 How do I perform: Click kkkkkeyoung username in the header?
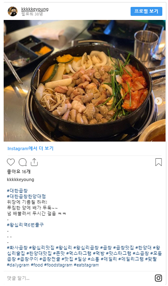[x=35, y=9]
